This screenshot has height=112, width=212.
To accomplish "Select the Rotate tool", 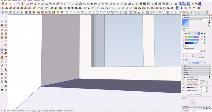I will (x=2, y=54).
